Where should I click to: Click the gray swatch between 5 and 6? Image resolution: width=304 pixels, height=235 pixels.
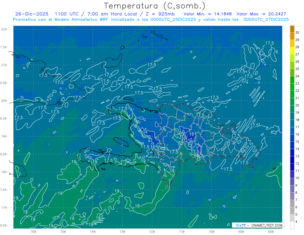tap(292, 211)
